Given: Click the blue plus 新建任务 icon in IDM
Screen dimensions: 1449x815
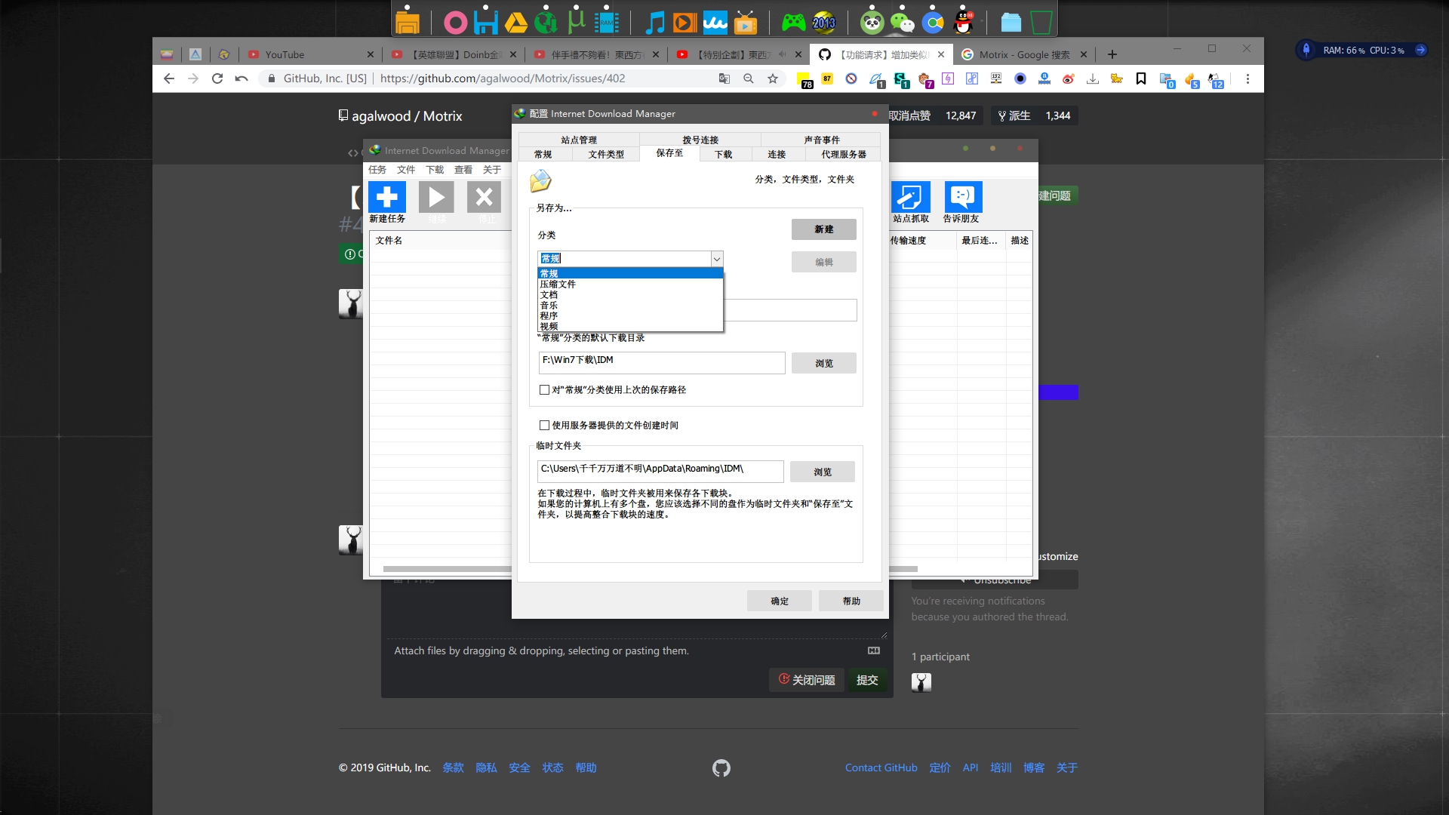Looking at the screenshot, I should tap(387, 198).
